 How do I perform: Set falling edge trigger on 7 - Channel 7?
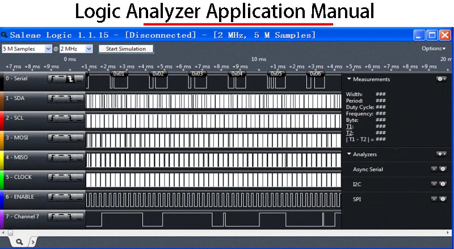70,217
